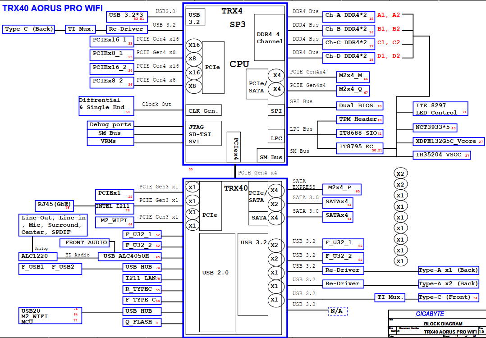Select the CLK Gen. block inside CPU
Image resolution: width=486 pixels, height=338 pixels.
pos(204,110)
